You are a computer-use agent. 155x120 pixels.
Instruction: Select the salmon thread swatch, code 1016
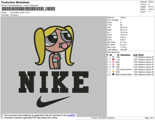[113, 62]
